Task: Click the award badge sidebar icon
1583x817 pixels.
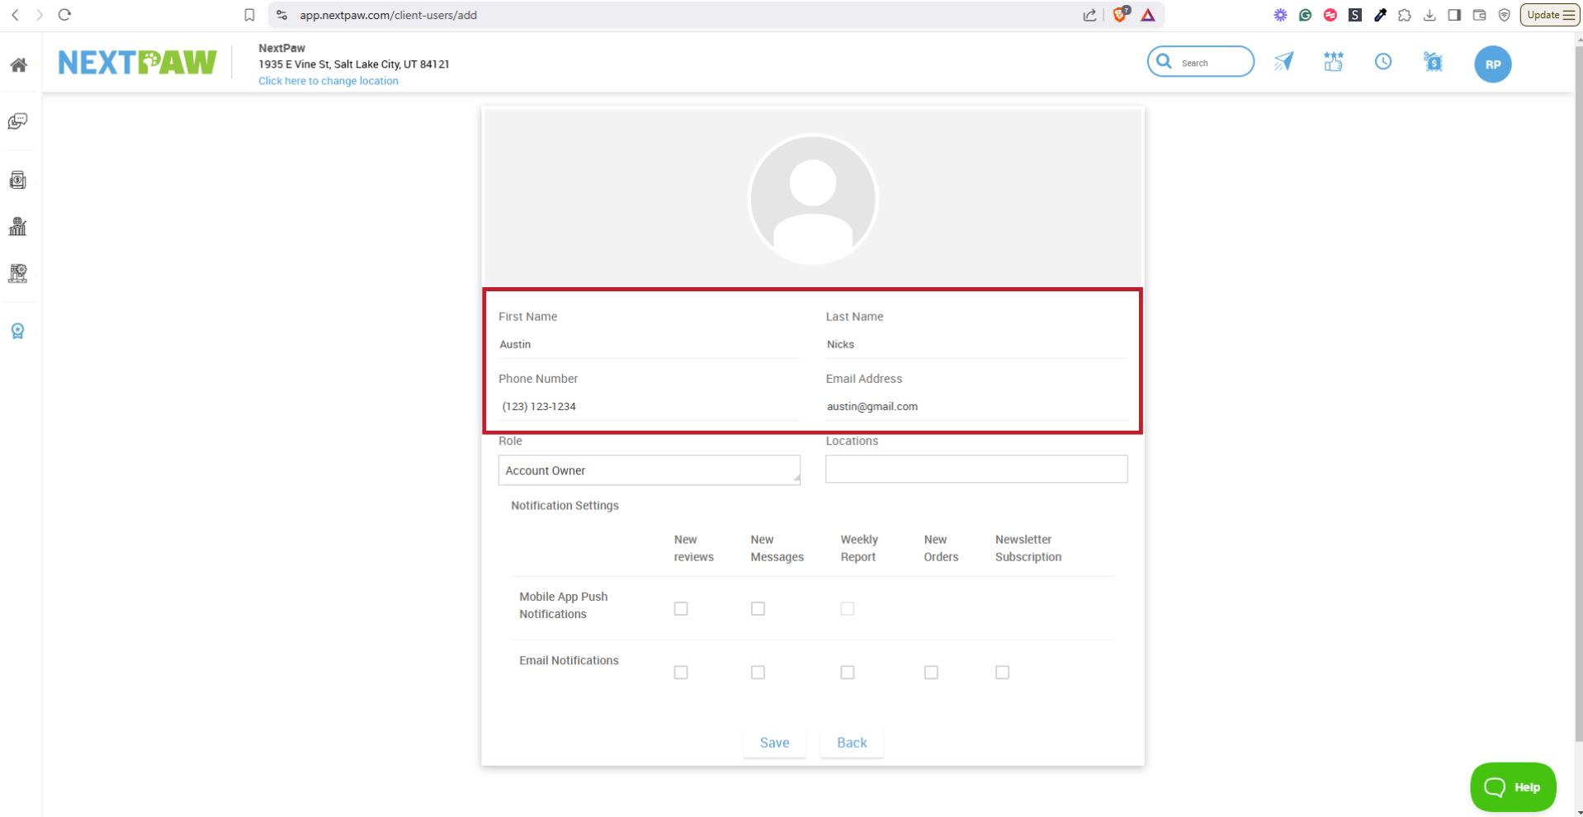Action: click(x=17, y=331)
